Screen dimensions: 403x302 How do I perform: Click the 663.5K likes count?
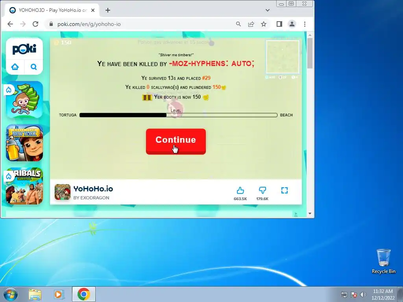coord(240,199)
